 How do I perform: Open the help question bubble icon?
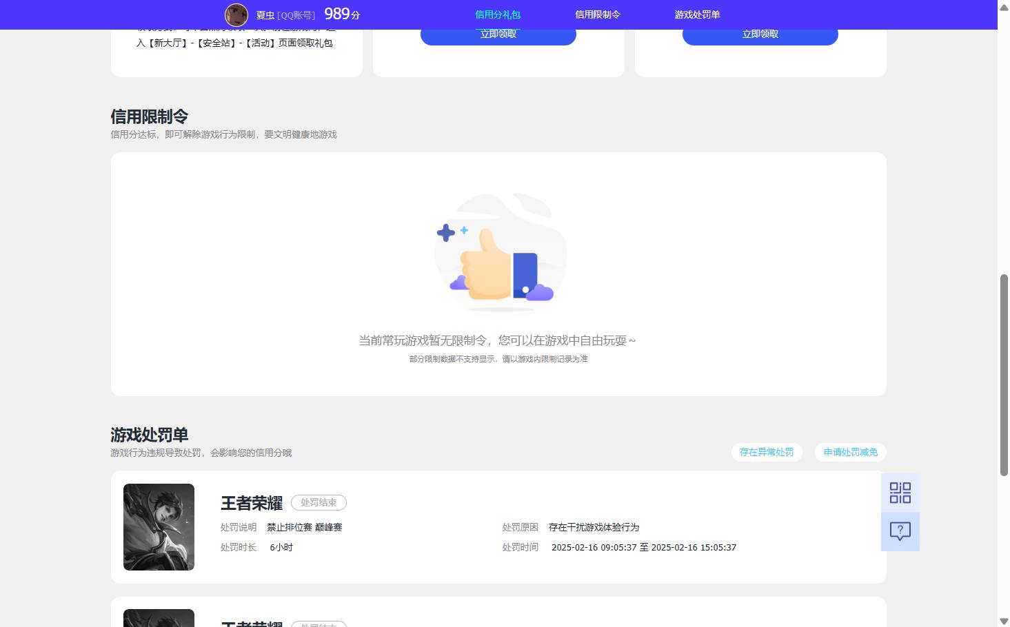click(900, 531)
